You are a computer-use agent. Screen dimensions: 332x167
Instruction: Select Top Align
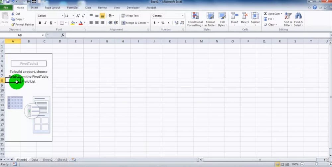pyautogui.click(x=91, y=16)
